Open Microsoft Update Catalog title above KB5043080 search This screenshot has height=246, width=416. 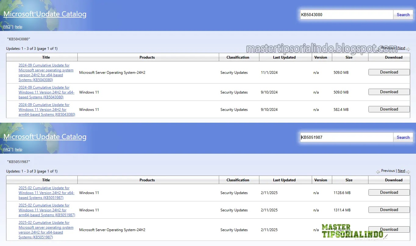point(45,14)
